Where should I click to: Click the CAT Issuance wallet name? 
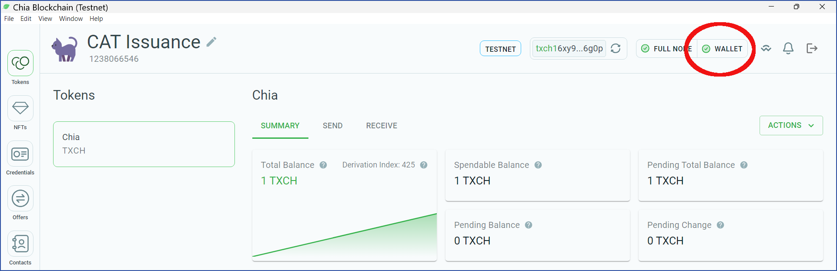click(x=144, y=42)
